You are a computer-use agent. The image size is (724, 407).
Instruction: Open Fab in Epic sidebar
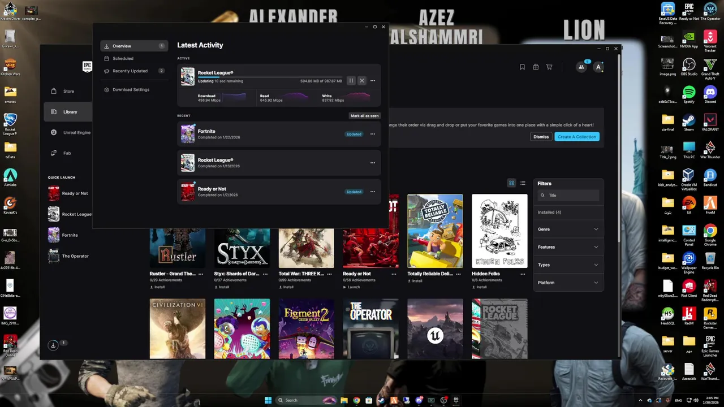pos(68,153)
